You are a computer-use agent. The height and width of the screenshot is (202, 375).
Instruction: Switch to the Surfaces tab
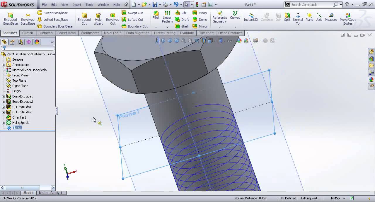point(45,33)
